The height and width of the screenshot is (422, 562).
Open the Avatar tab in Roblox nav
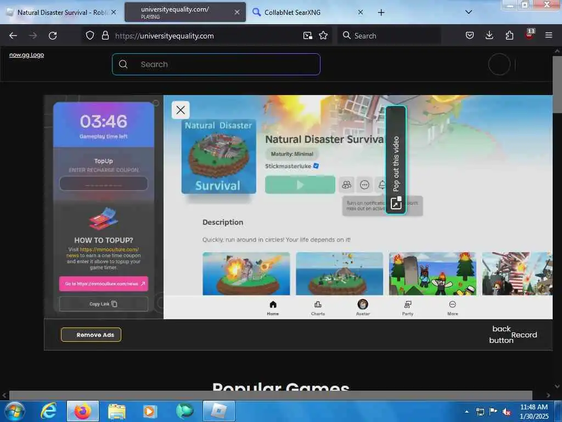tap(363, 308)
